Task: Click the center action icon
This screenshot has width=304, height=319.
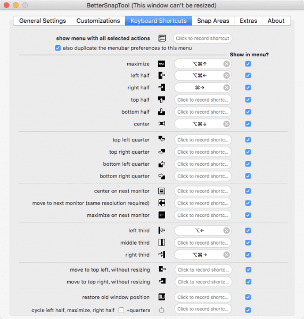Action: point(161,124)
